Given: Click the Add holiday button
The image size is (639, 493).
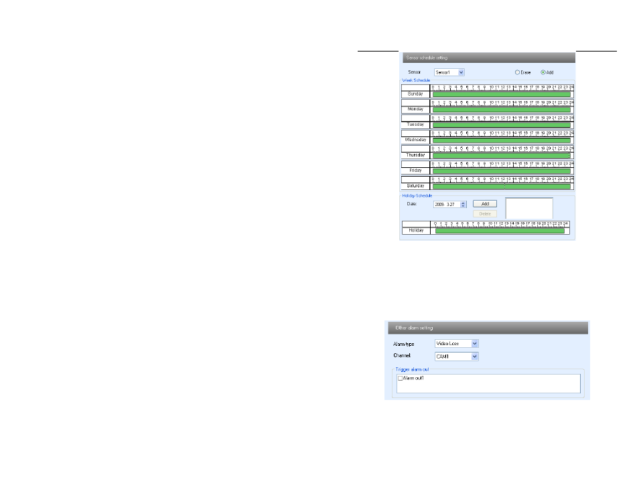Looking at the screenshot, I should coord(485,203).
